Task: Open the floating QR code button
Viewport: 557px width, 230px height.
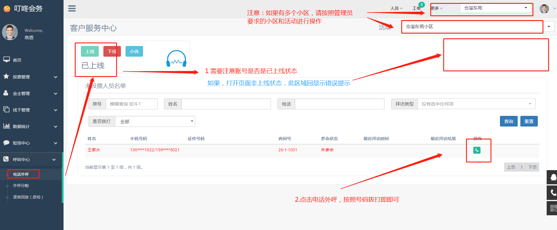Action: click(x=552, y=208)
